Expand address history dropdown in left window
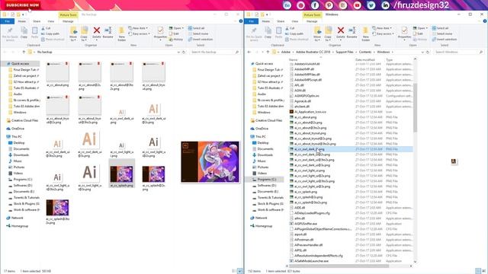The width and height of the screenshot is (488, 274). coord(178,52)
